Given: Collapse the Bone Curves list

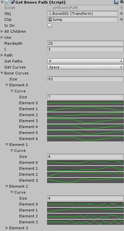Looking at the screenshot, I should coord(2,73).
